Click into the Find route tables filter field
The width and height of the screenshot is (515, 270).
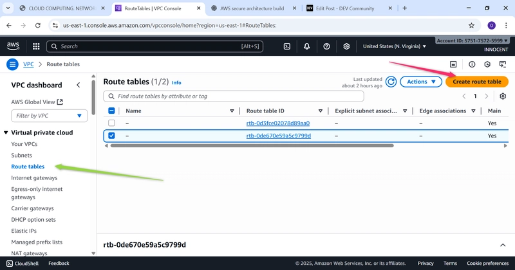coord(234,96)
